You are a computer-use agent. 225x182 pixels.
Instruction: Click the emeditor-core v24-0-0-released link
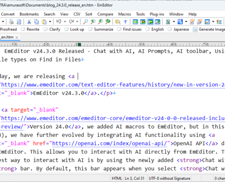[113, 118]
